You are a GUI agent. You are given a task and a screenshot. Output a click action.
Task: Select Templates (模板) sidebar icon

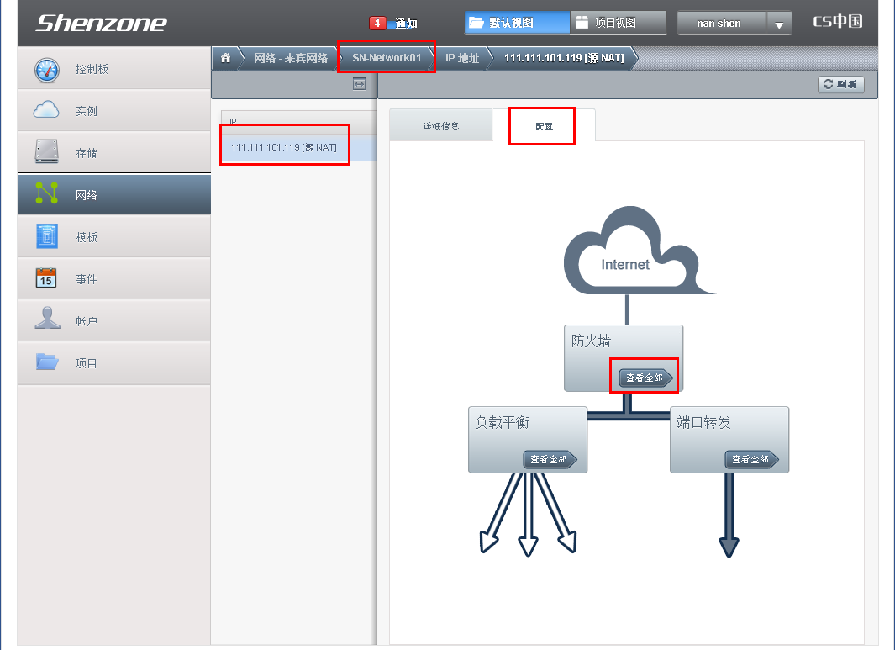[x=47, y=236]
